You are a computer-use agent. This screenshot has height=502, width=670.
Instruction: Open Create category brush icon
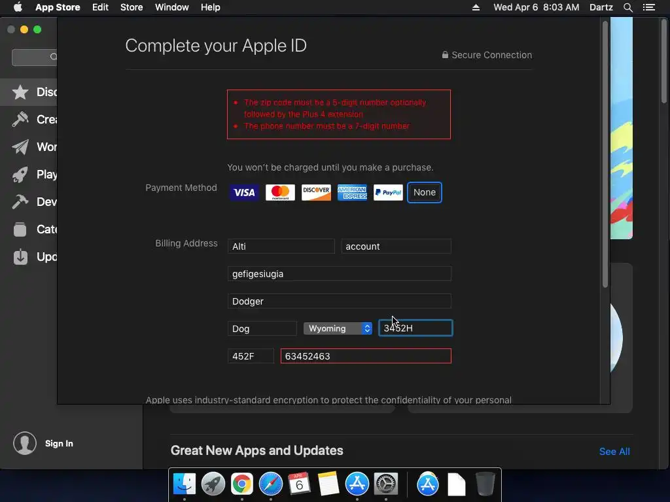[x=20, y=120]
